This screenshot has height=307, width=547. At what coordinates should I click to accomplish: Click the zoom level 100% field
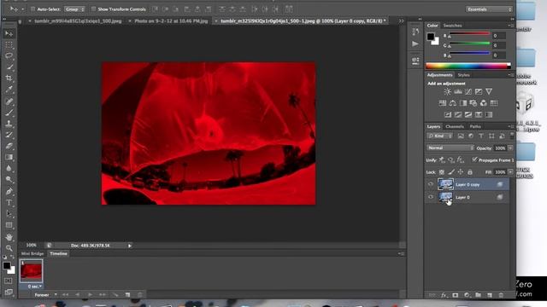click(31, 246)
